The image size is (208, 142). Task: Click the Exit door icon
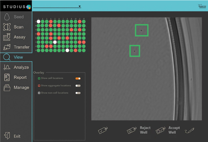click(7, 136)
